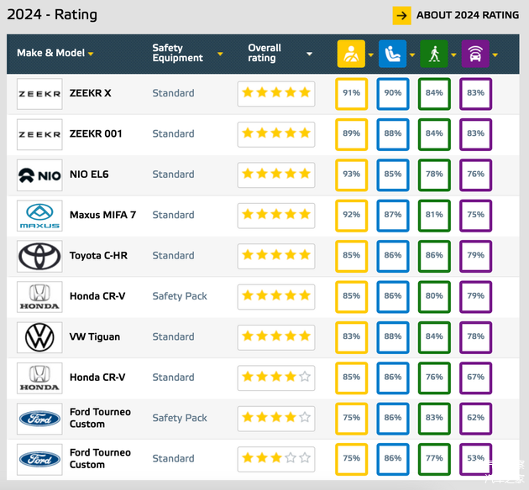The width and height of the screenshot is (529, 490).
Task: Click the yellow Adult Occupant icon
Action: pos(350,54)
